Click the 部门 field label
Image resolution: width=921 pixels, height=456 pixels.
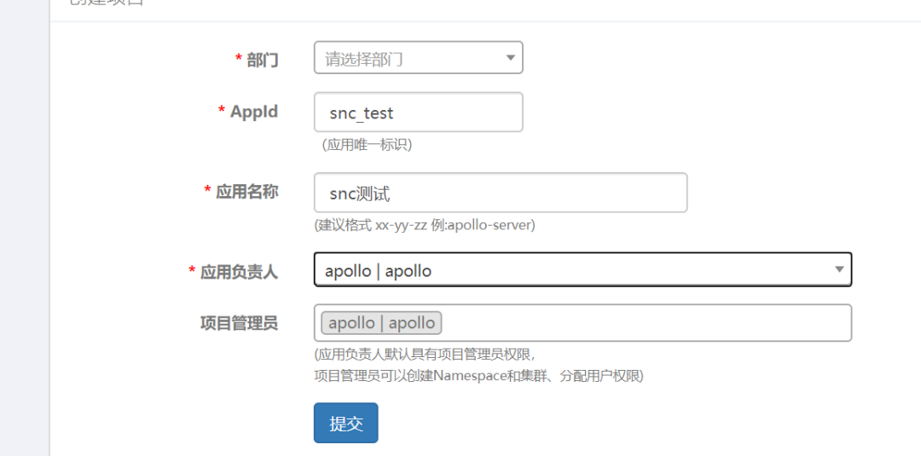click(x=262, y=60)
